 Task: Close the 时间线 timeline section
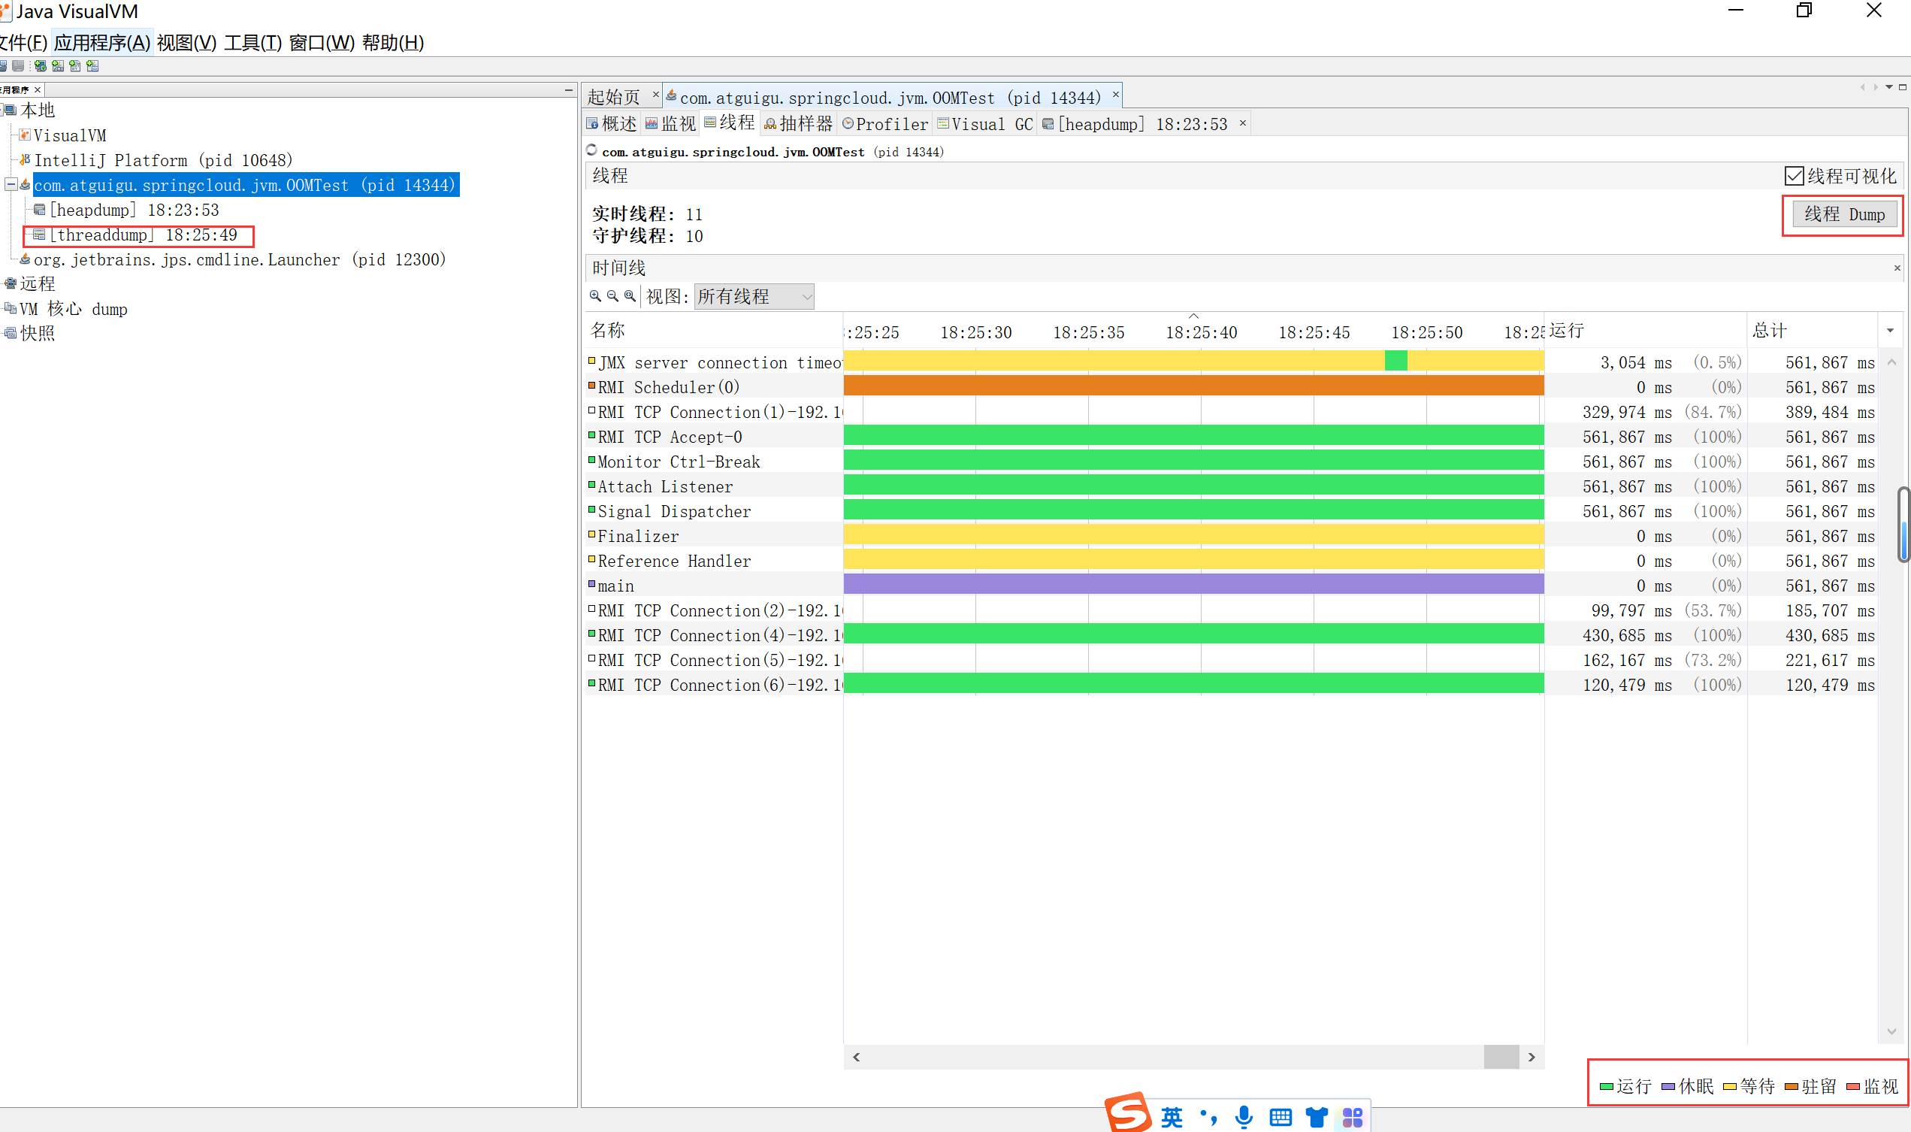pos(1897,268)
